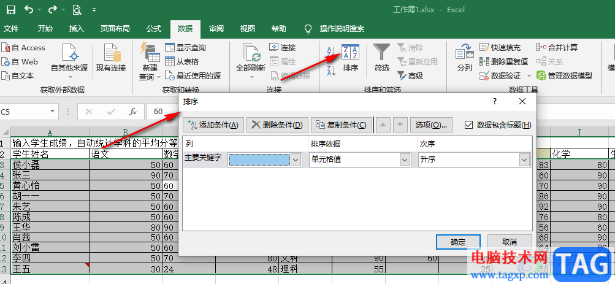Open the 新建查询 dropdown

[x=150, y=63]
